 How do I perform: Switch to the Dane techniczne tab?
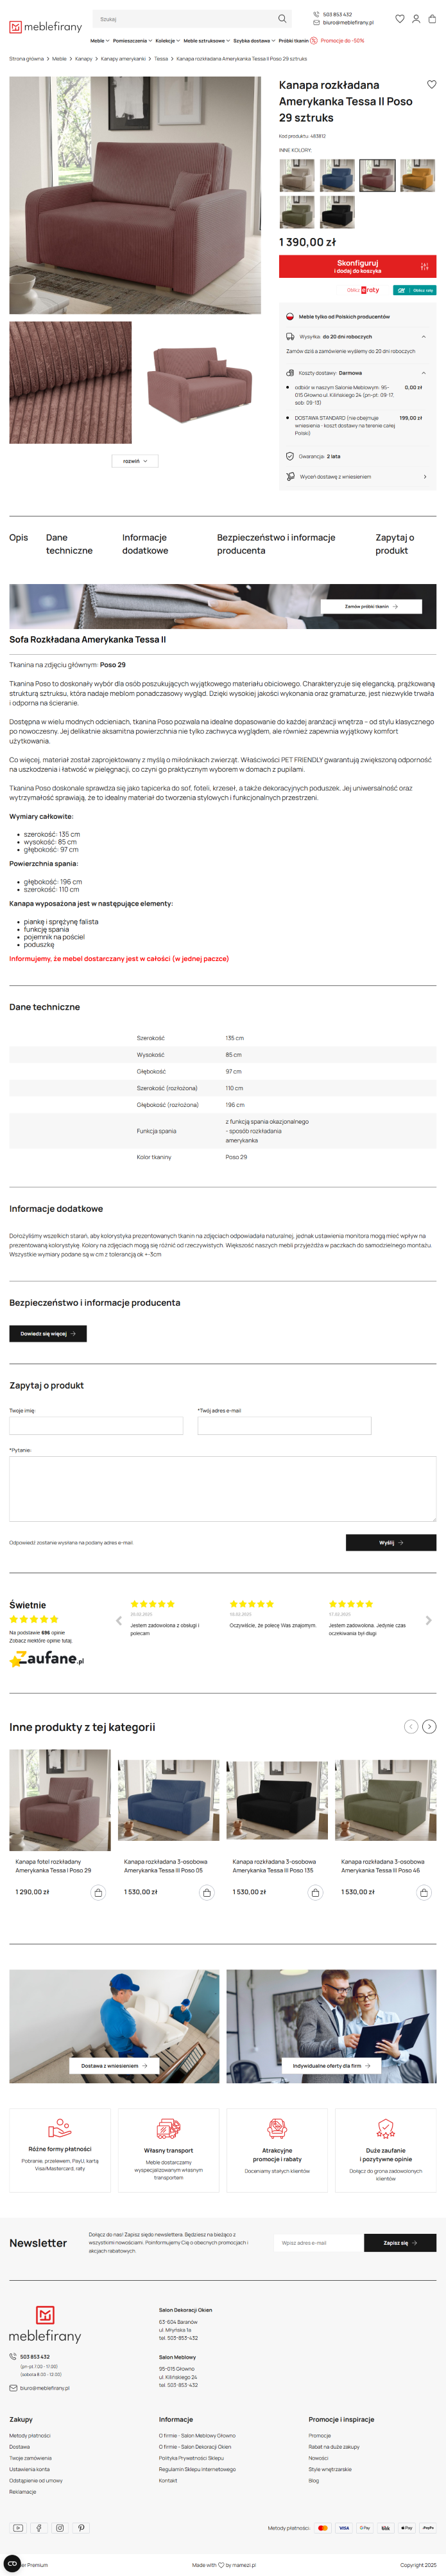(69, 544)
